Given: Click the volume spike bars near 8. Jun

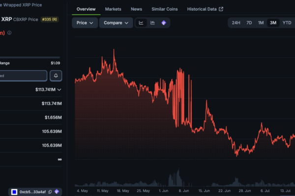Looking at the screenshot, I should pos(176,177).
